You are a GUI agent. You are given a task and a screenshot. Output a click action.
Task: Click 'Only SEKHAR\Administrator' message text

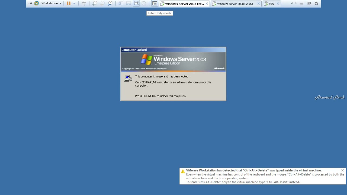[x=173, y=84]
